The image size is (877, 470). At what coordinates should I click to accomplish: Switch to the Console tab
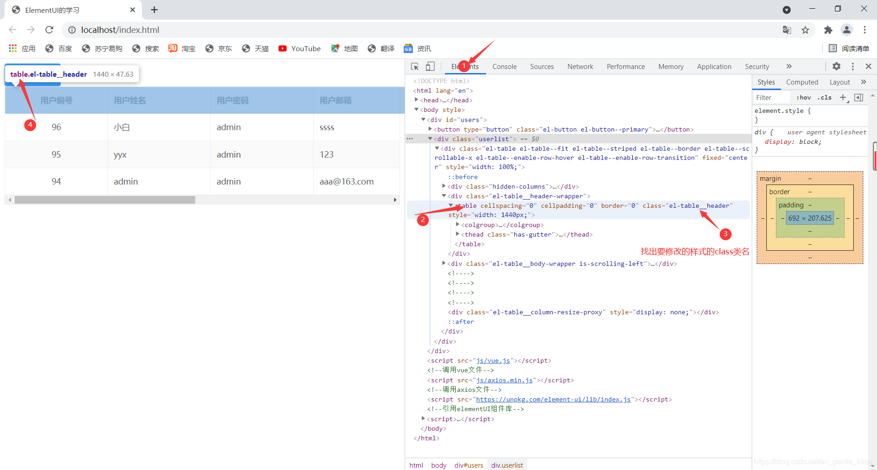(x=504, y=67)
